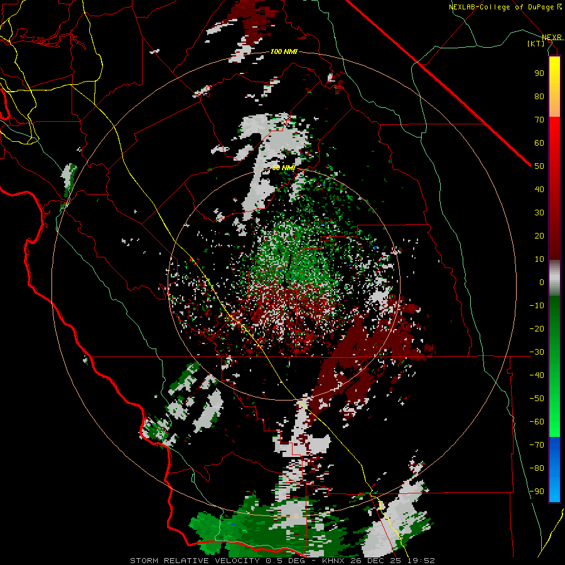Click the 60 value on the velocity scale

(539, 143)
